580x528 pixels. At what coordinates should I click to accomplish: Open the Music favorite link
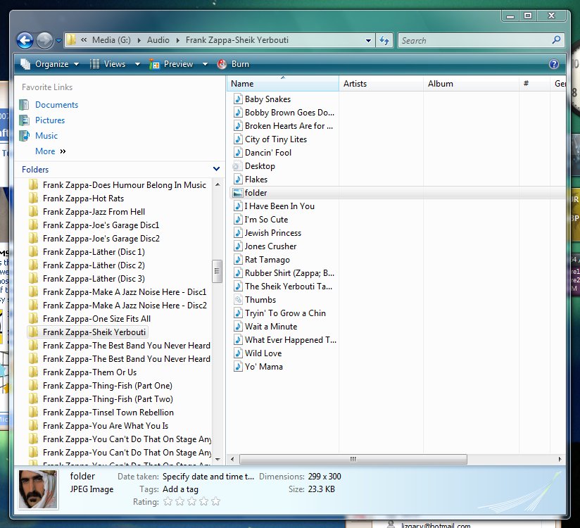pos(46,136)
